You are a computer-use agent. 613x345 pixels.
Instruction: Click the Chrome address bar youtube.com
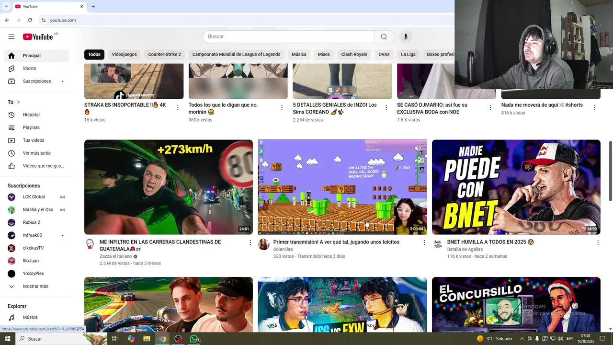click(x=63, y=20)
